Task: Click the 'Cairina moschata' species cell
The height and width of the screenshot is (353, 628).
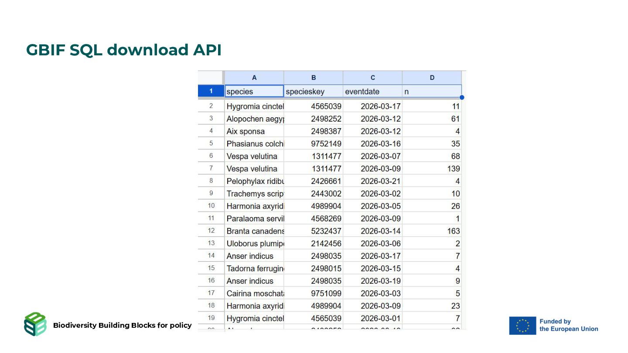Action: pyautogui.click(x=254, y=293)
